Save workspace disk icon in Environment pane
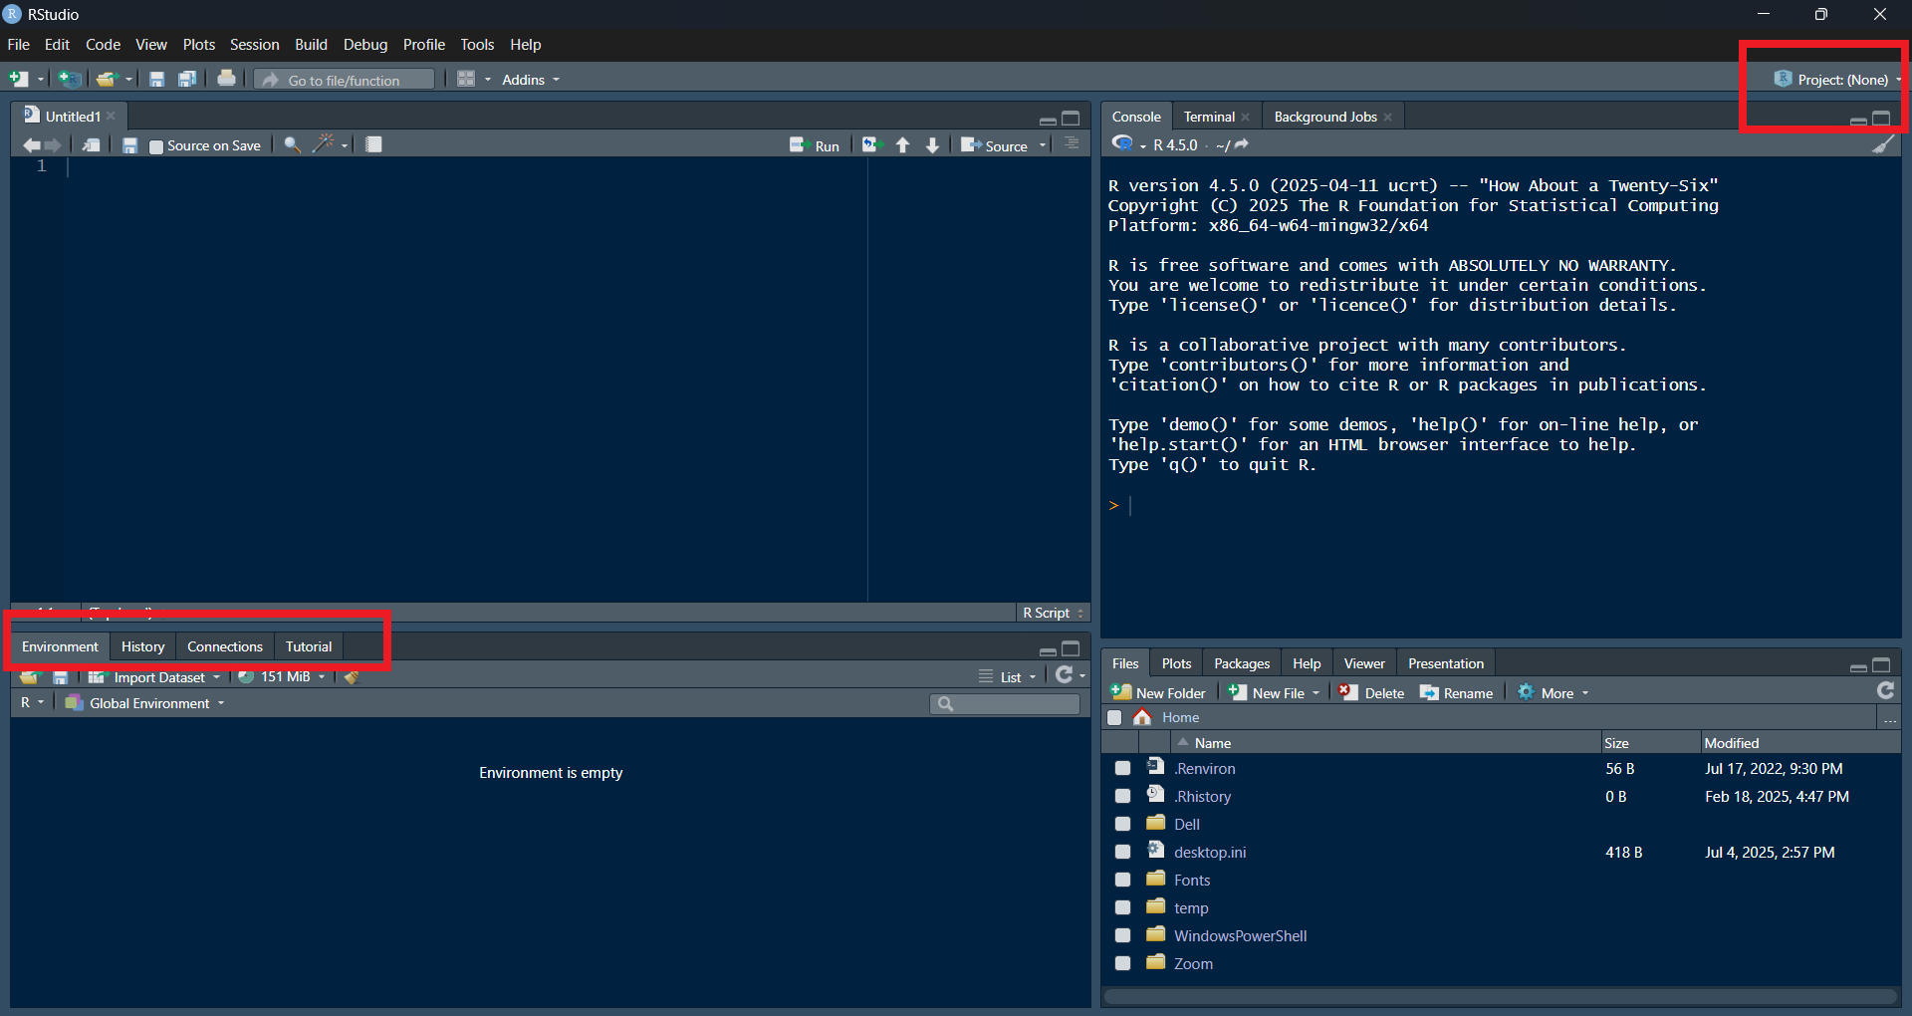The image size is (1912, 1016). (61, 677)
